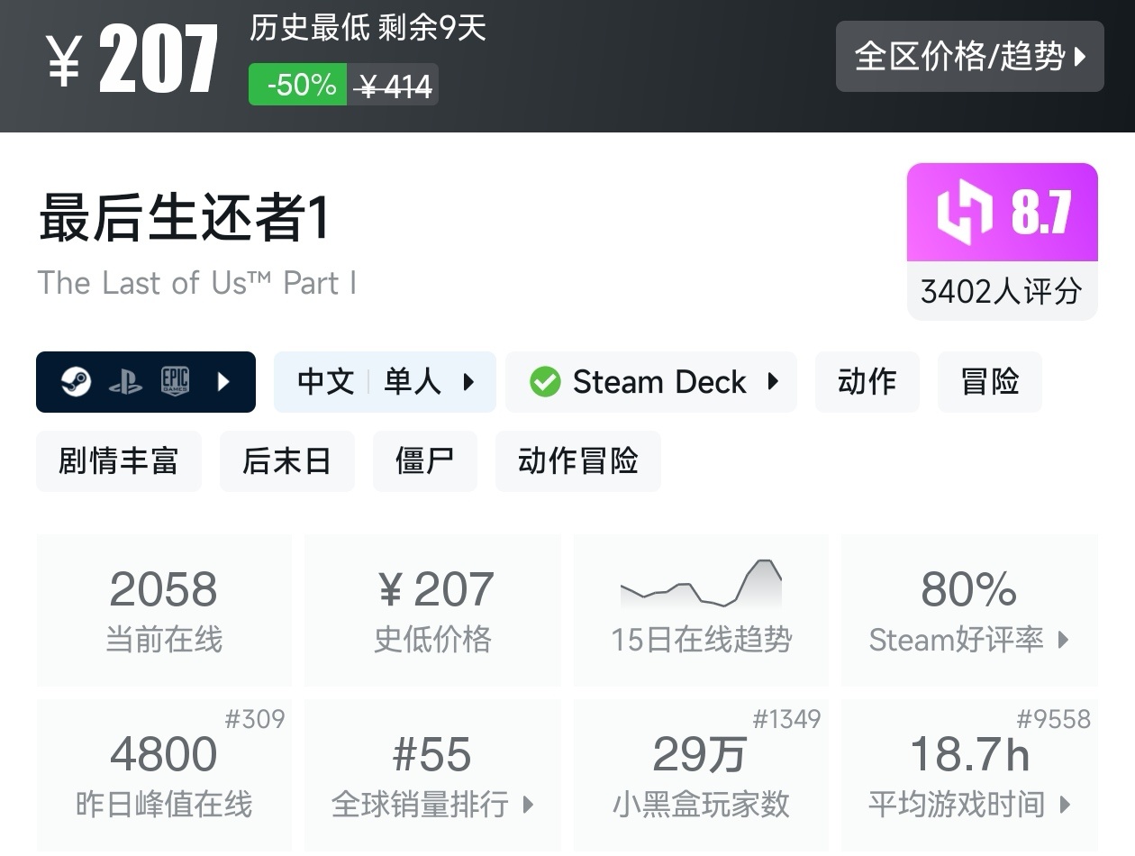Click the 3402人评分 rating count
Viewport: 1135px width, 856px height.
(1002, 290)
